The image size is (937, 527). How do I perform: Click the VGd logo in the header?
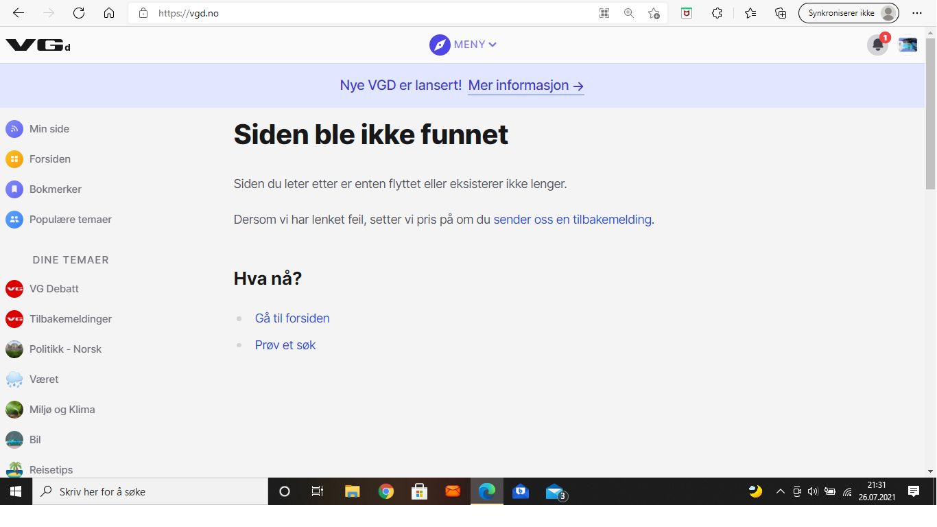(38, 45)
